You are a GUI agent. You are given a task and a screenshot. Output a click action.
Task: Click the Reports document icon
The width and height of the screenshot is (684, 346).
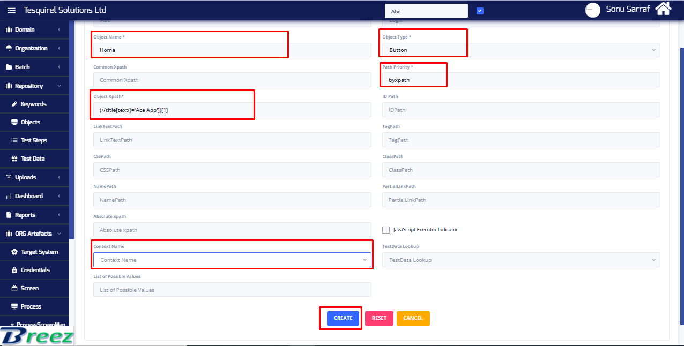point(9,215)
